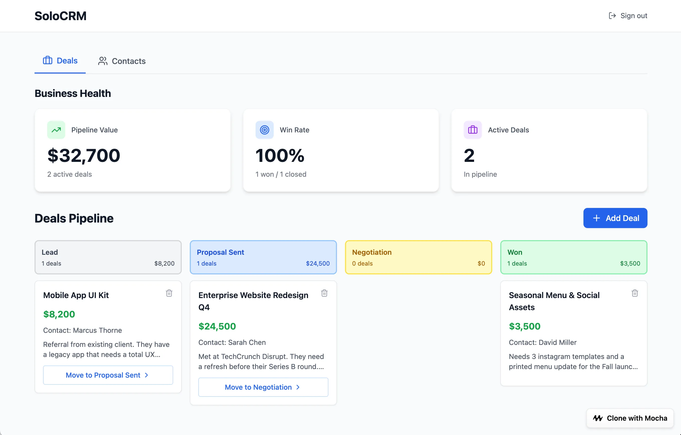The height and width of the screenshot is (435, 681).
Task: Click the chevron arrow on Move to Negotiation
Action: (x=298, y=387)
